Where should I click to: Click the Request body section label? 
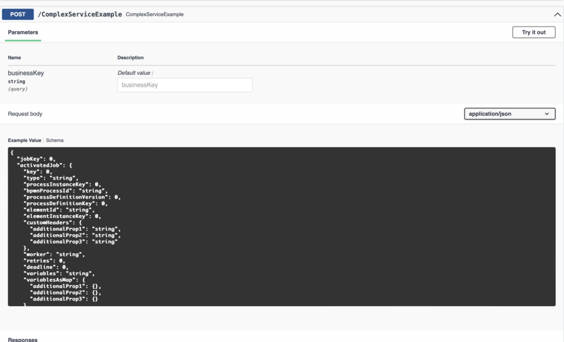[25, 114]
